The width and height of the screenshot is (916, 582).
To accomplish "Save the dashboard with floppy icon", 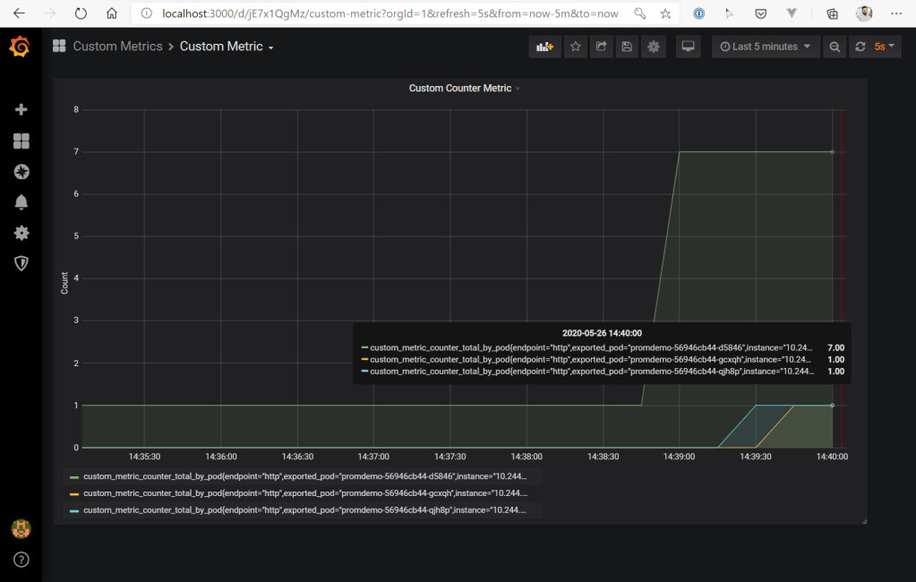I will tap(627, 47).
